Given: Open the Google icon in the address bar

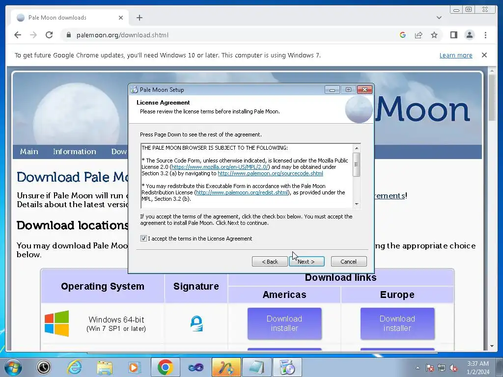Looking at the screenshot, I should pyautogui.click(x=403, y=35).
